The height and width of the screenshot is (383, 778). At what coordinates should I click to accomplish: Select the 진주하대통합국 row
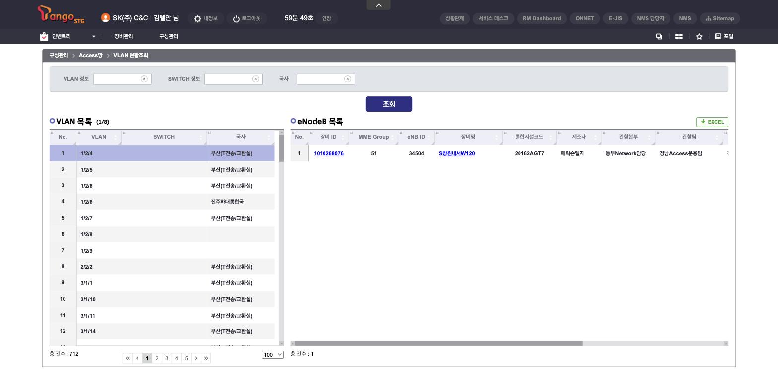pos(162,202)
